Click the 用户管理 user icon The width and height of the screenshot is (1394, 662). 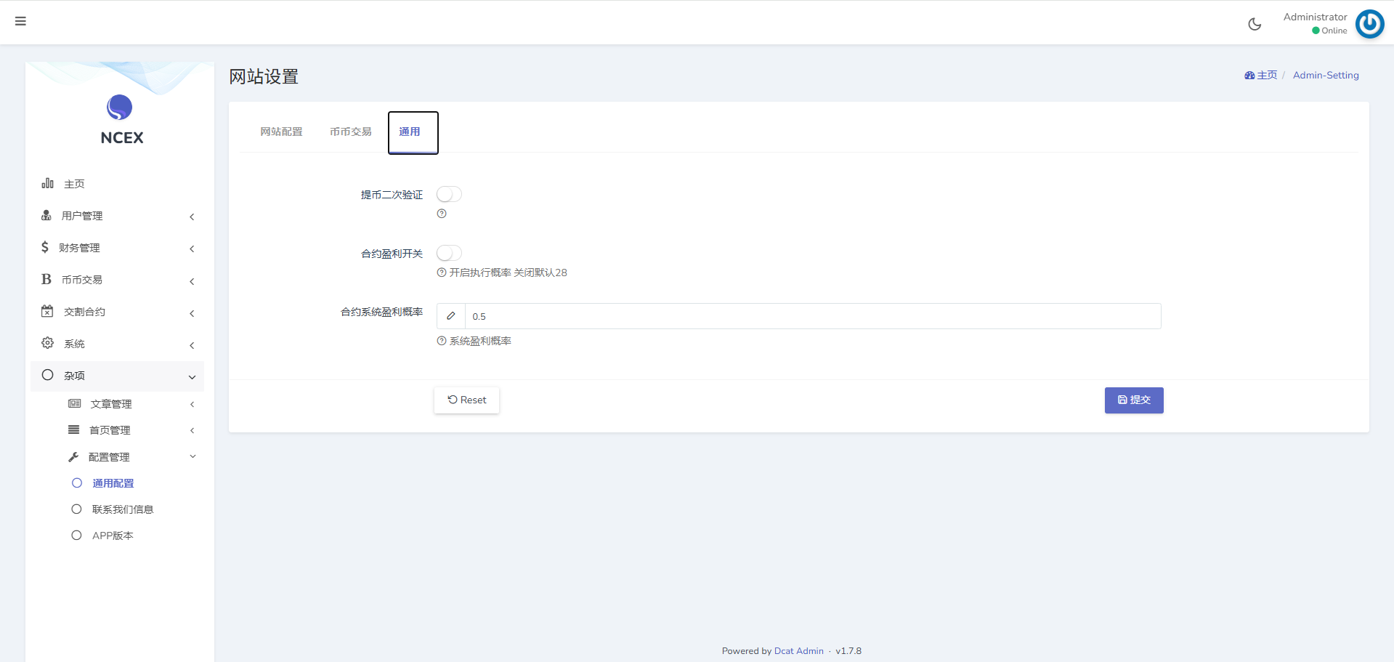(x=46, y=215)
